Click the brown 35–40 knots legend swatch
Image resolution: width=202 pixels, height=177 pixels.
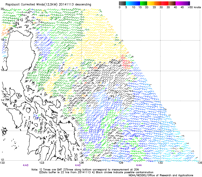click(172, 3)
